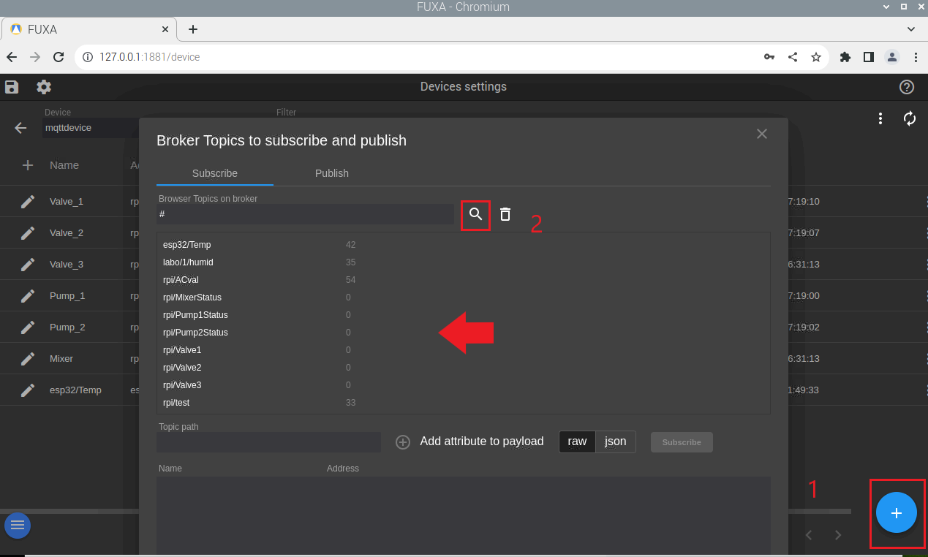928x557 pixels.
Task: Open the blue hamburger menu button
Action: [x=18, y=525]
